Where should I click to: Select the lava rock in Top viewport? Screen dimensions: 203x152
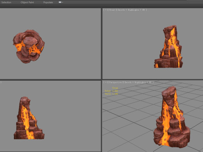coord(29,46)
